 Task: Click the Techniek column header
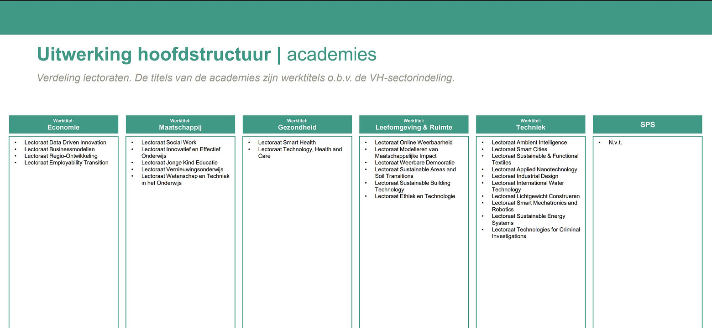point(530,124)
